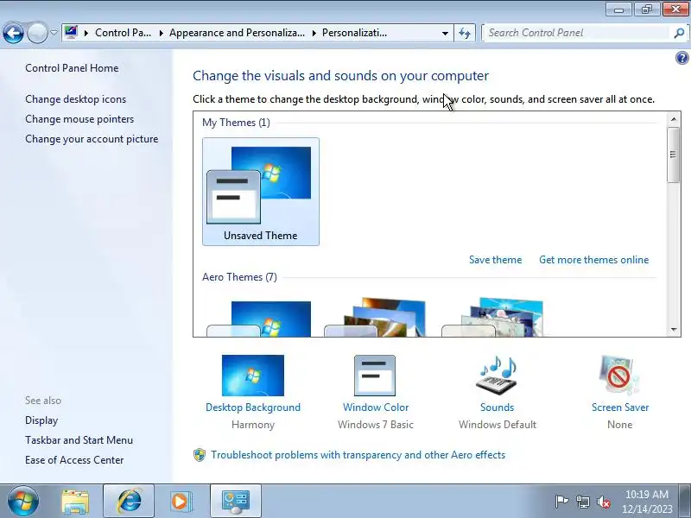The image size is (691, 518).
Task: Select the second Aero theme with landscape photos
Action: click(376, 317)
